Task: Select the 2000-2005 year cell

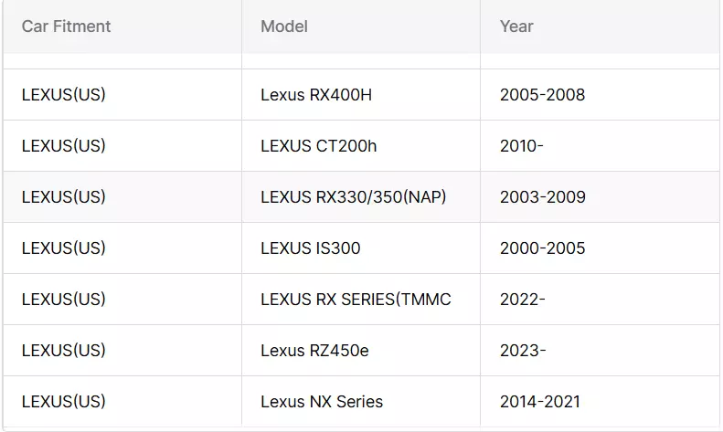Action: (x=600, y=248)
